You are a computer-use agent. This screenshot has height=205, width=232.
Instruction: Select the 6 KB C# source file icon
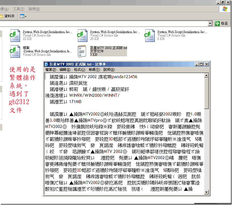(150, 35)
